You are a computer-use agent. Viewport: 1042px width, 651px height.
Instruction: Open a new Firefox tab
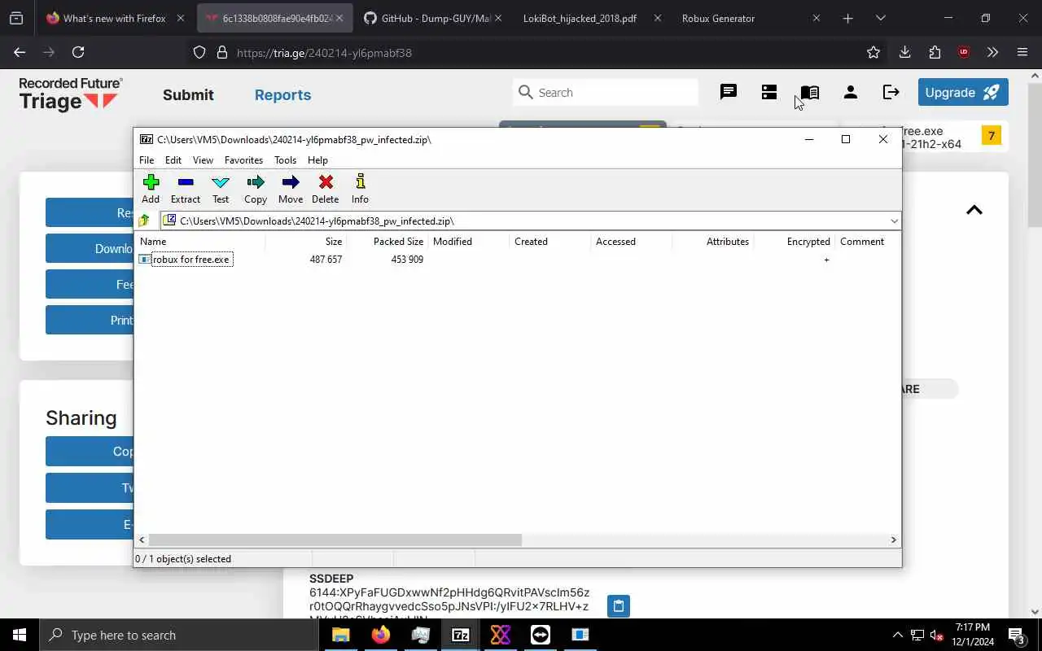pyautogui.click(x=847, y=18)
